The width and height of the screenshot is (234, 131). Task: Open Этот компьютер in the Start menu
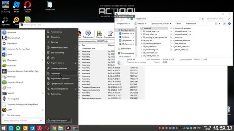pos(62,52)
